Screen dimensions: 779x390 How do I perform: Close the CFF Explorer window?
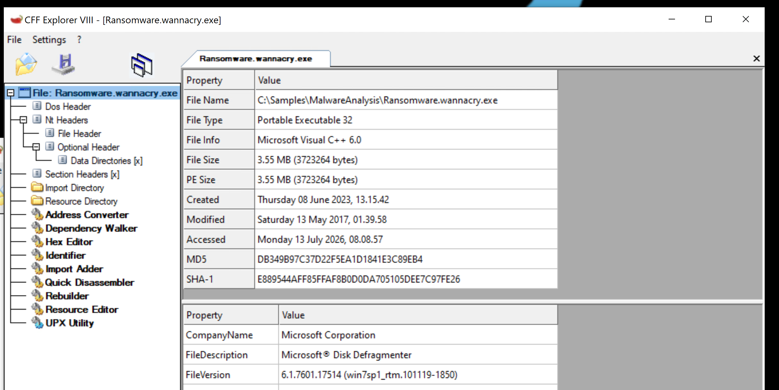pos(746,19)
